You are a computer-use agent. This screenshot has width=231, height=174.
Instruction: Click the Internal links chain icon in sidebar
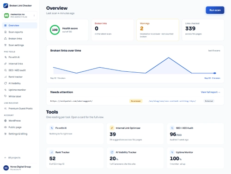pos(6,64)
